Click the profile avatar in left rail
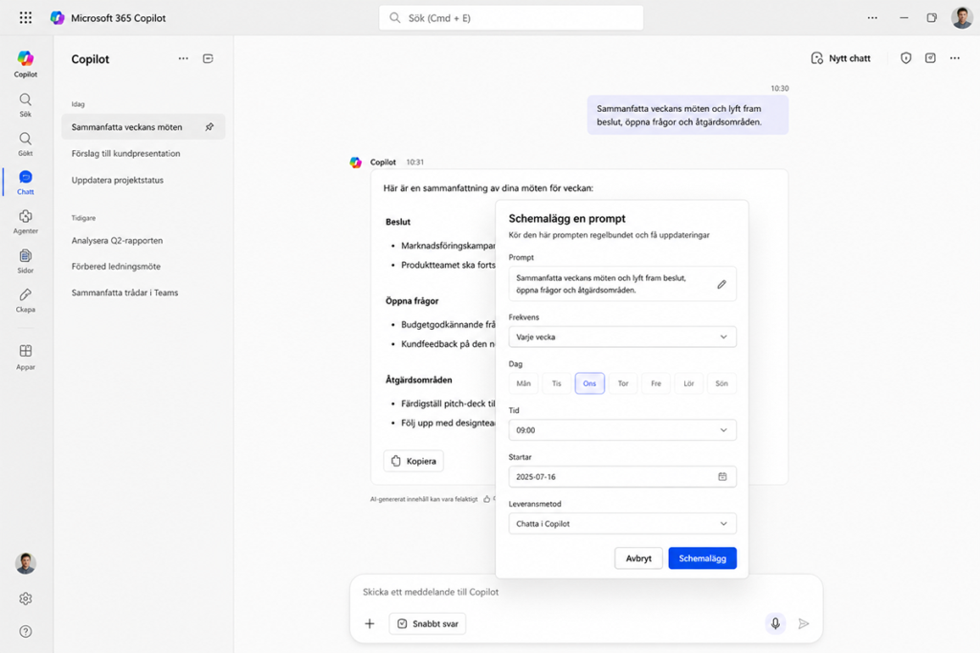 (x=26, y=563)
